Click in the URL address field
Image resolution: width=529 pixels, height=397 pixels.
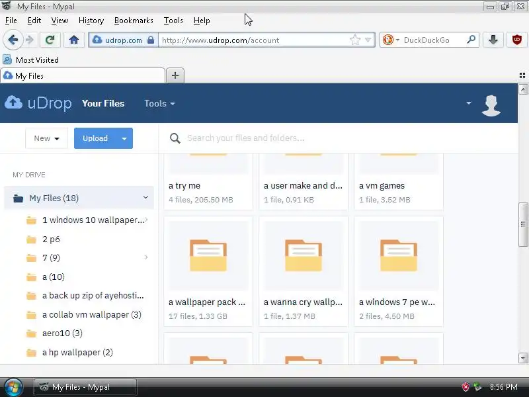coord(255,40)
